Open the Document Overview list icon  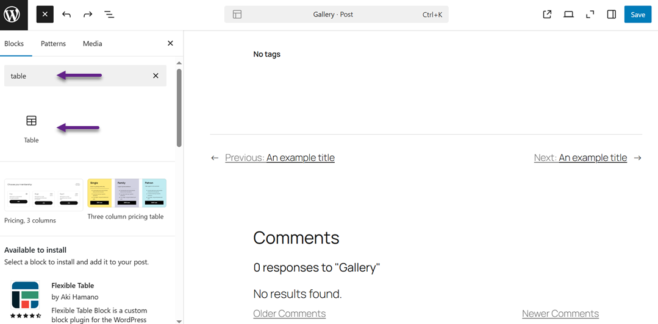coord(109,15)
